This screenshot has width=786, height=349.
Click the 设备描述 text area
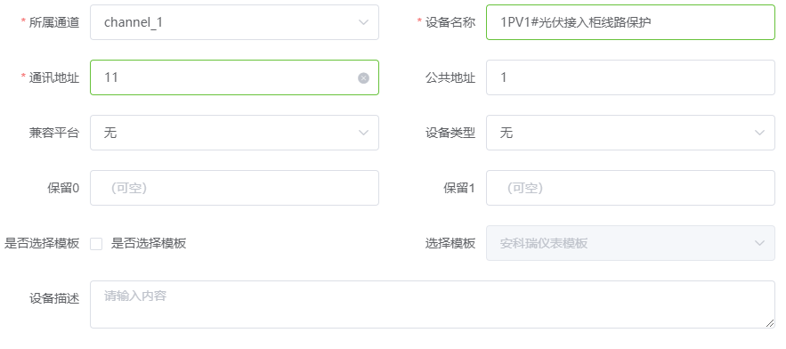pyautogui.click(x=433, y=304)
